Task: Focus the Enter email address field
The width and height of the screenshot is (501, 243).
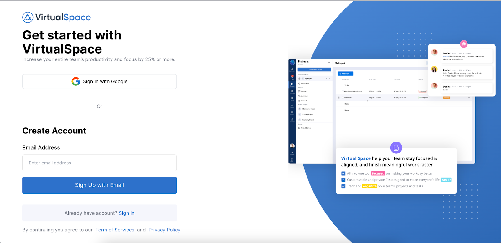Action: coord(99,163)
